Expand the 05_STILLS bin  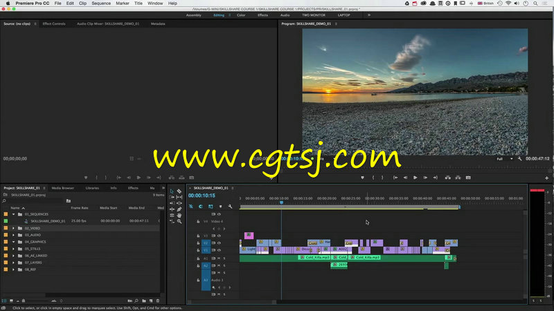(x=13, y=249)
